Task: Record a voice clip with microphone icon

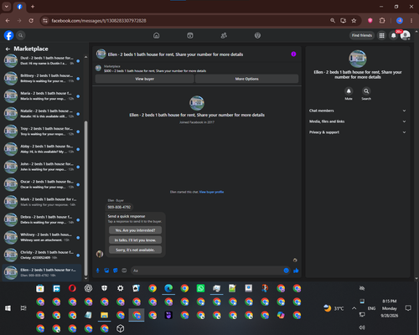Action: click(x=98, y=271)
